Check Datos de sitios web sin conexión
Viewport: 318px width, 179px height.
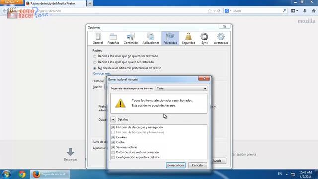113,152
